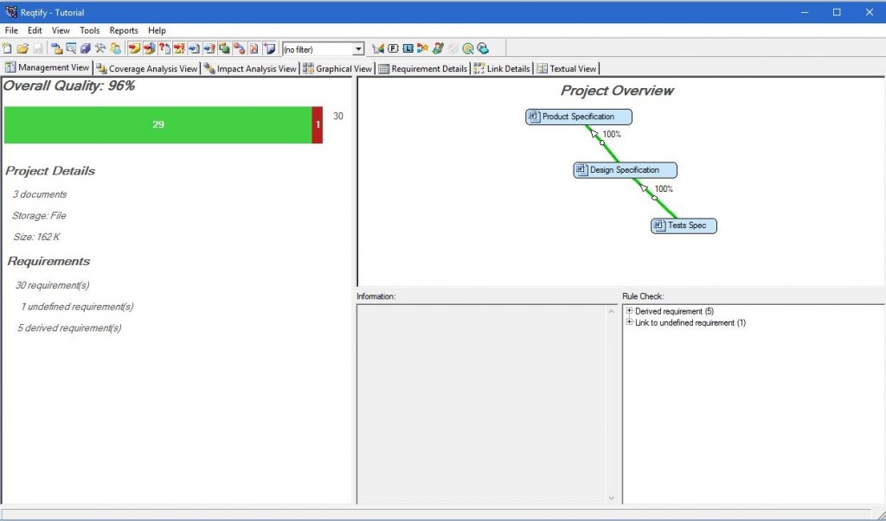Select the Product Specification node
The width and height of the screenshot is (886, 521).
pyautogui.click(x=579, y=117)
